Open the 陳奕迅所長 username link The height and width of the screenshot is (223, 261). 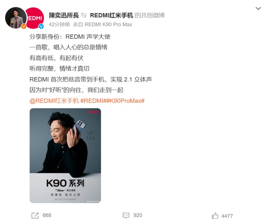click(64, 15)
